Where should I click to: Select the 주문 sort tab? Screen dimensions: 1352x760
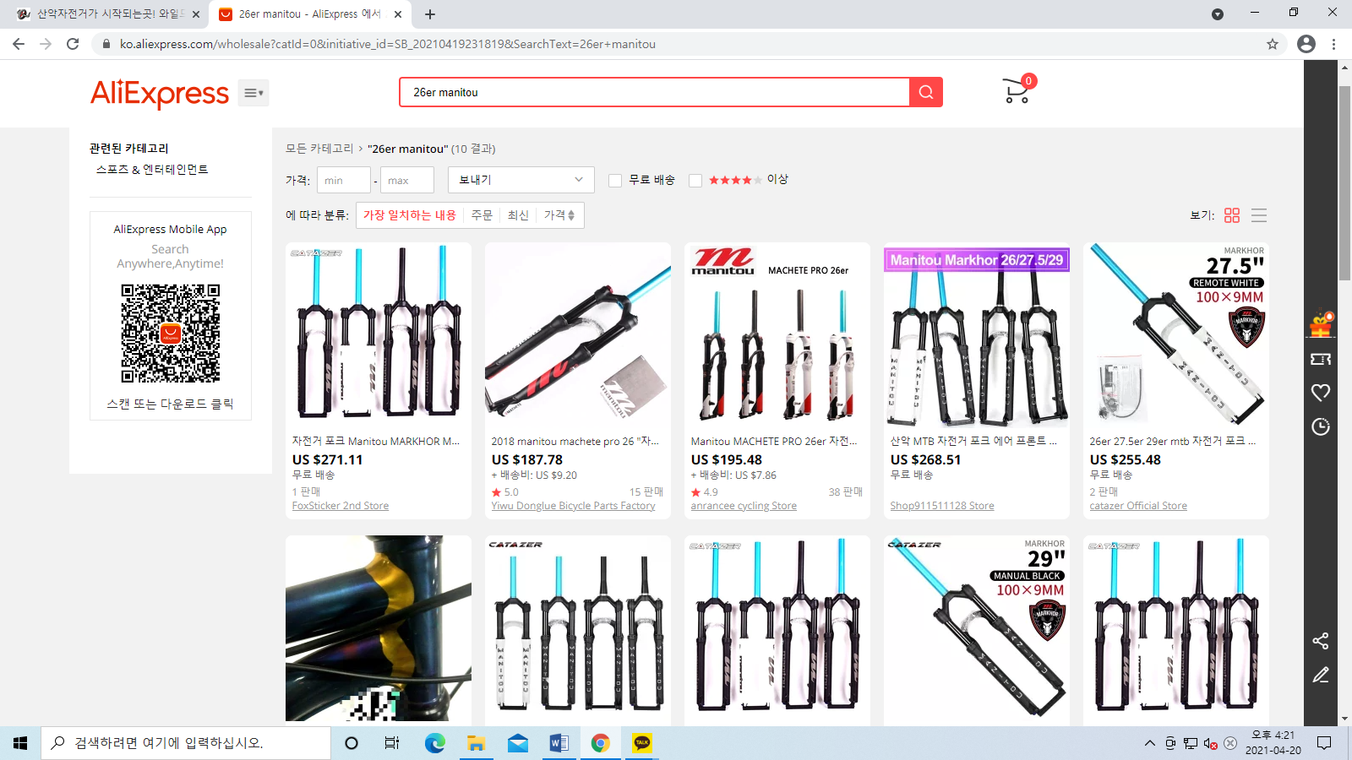pyautogui.click(x=482, y=215)
